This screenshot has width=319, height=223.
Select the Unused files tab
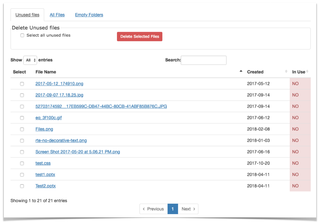pyautogui.click(x=27, y=15)
